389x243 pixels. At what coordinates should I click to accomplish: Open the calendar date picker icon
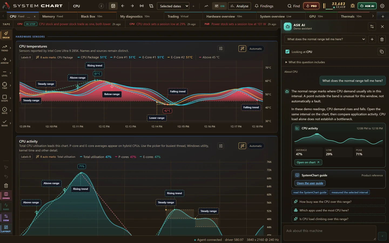pos(113,6)
